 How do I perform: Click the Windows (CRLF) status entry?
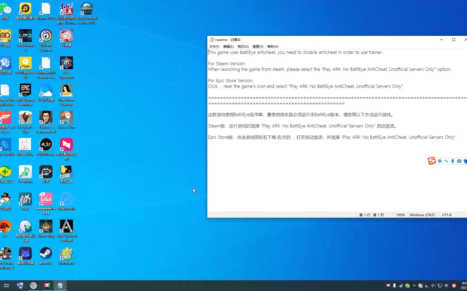click(x=422, y=215)
